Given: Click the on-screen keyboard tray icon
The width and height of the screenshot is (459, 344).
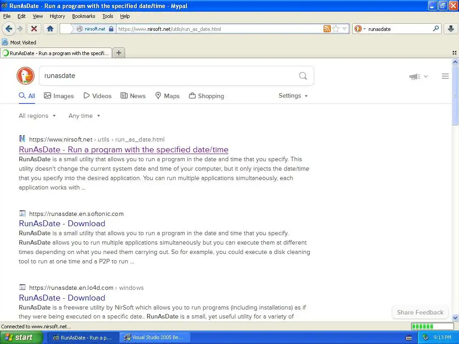Looking at the screenshot, I should pos(409,338).
